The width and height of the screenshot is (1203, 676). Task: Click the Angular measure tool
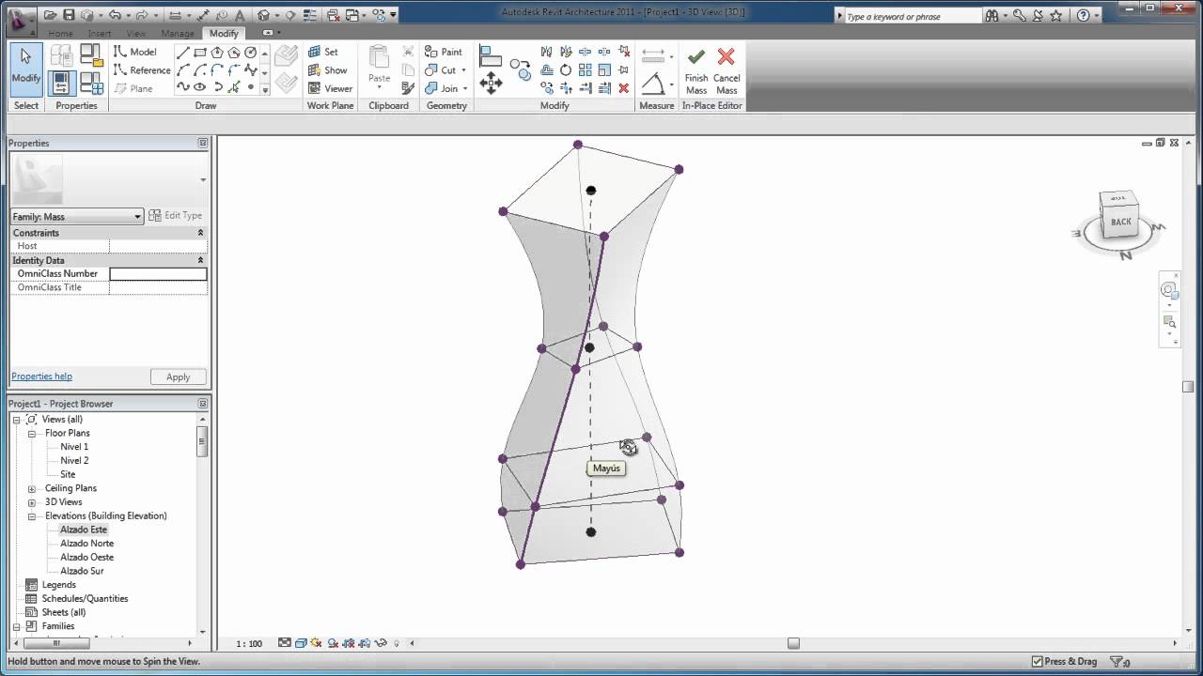click(653, 84)
